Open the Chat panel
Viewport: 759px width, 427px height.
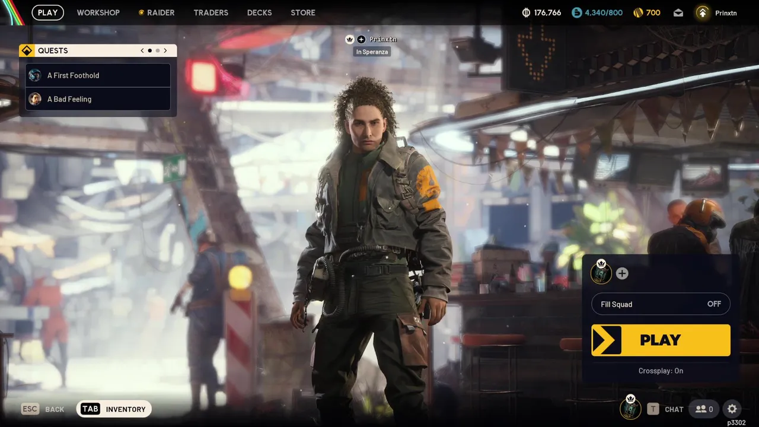(674, 409)
